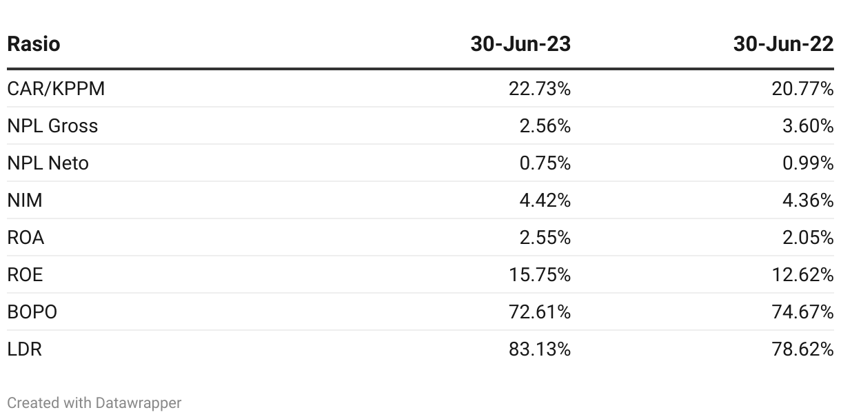Click the LDR row label
Screen dimensions: 841x419
point(24,349)
